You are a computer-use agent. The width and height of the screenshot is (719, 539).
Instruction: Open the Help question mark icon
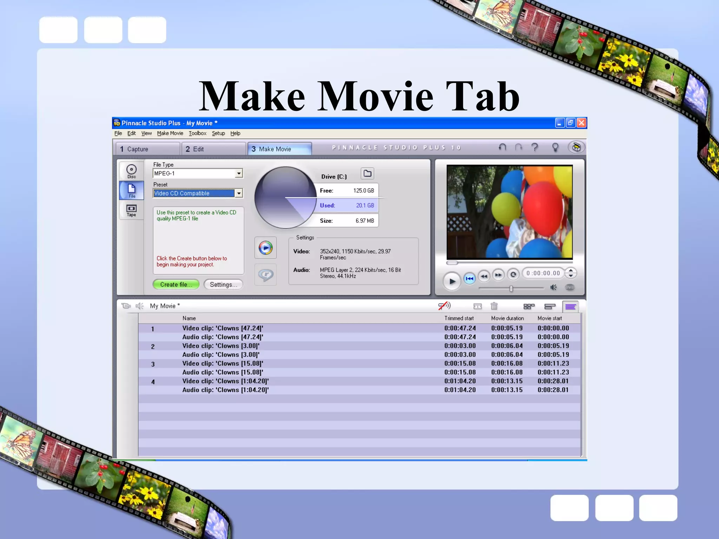(x=535, y=147)
